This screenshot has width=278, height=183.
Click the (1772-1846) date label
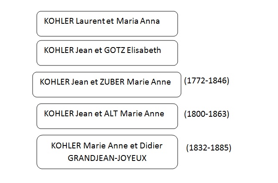point(207,80)
